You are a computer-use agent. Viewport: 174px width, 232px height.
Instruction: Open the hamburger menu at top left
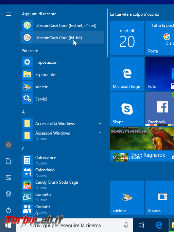pyautogui.click(x=8, y=14)
